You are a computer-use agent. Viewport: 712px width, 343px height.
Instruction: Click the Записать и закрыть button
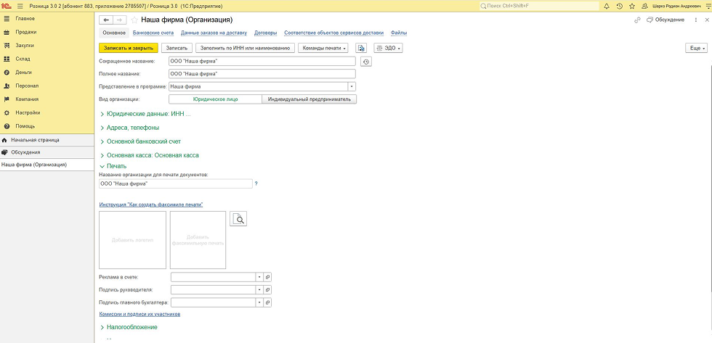coord(129,48)
